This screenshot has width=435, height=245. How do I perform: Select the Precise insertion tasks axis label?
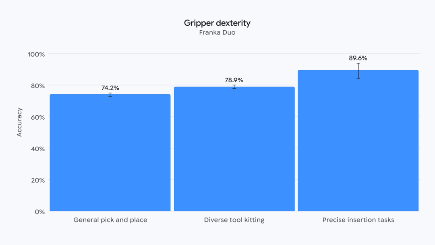tap(358, 220)
